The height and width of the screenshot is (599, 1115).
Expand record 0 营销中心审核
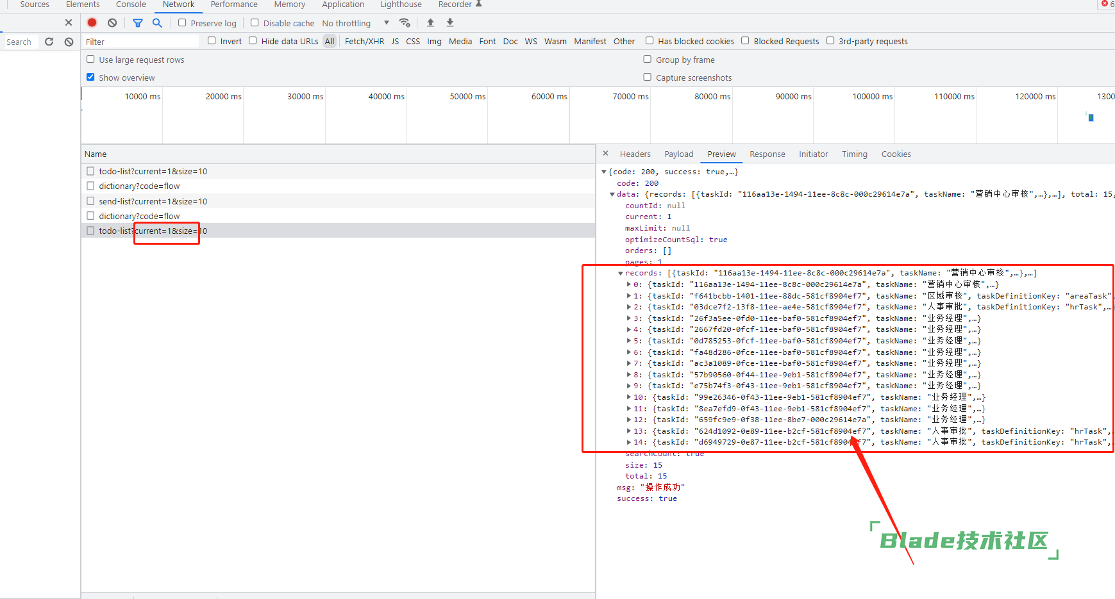(x=629, y=284)
